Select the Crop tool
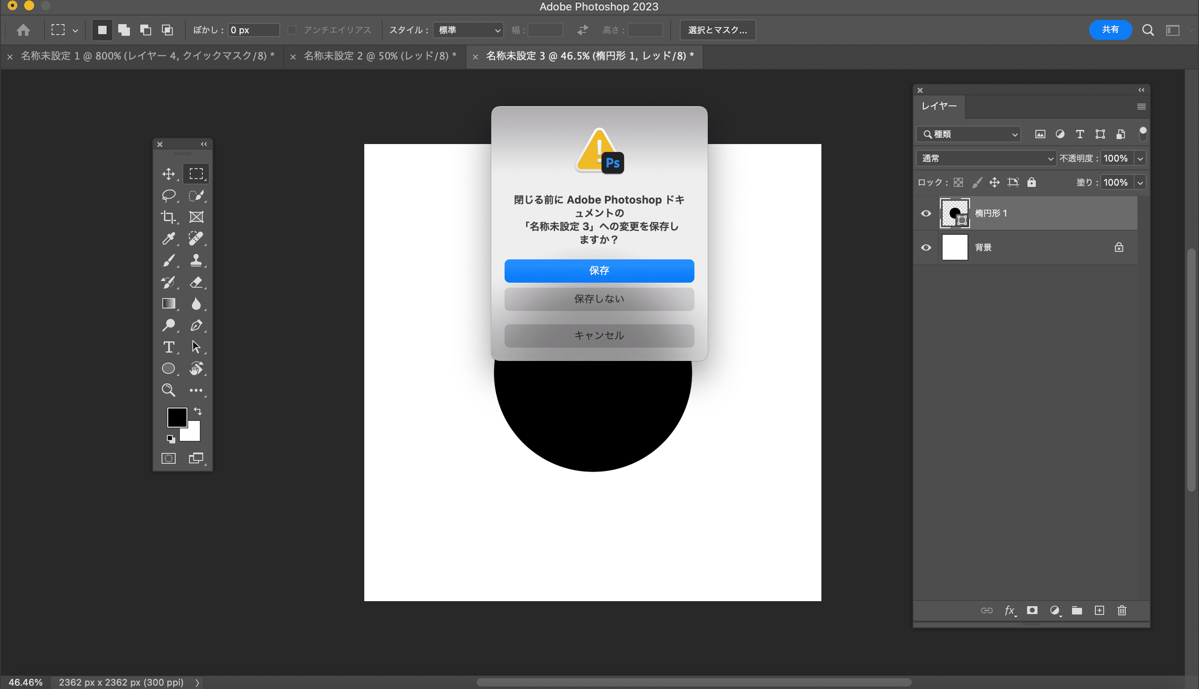This screenshot has width=1199, height=689. [x=169, y=217]
